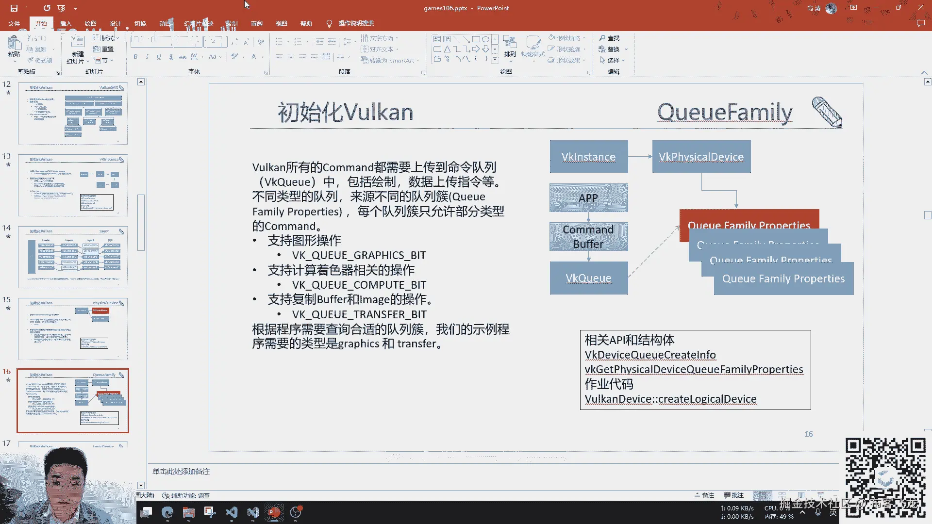The image size is (932, 524).
Task: Select slide 14 thumbnail in slide panel
Action: (73, 257)
